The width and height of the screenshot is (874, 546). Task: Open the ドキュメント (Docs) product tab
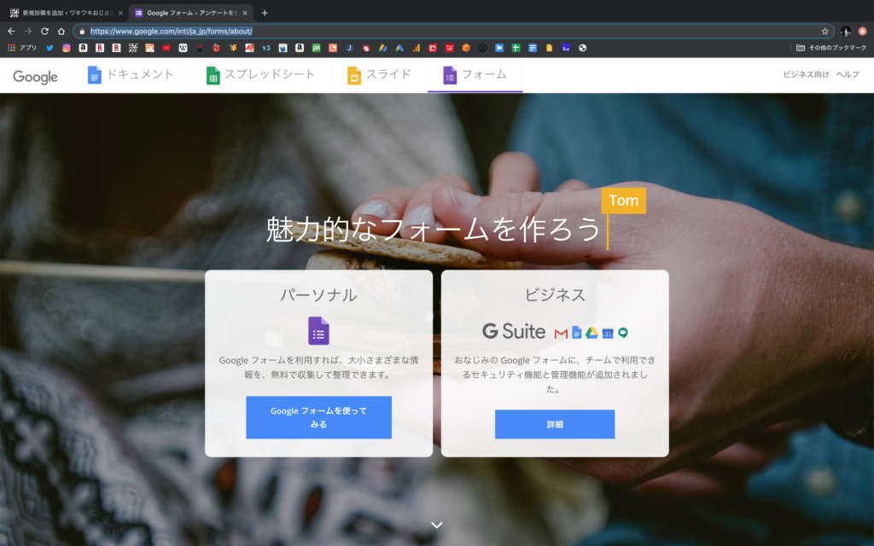click(x=131, y=75)
